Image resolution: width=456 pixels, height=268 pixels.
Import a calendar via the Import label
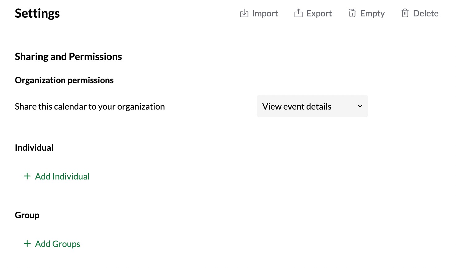(x=265, y=13)
